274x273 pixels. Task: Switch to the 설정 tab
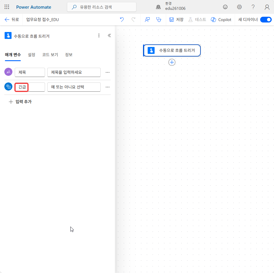[x=31, y=55]
